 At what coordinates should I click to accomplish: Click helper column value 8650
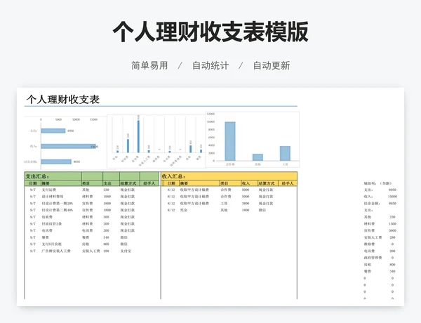pyautogui.click(x=392, y=204)
